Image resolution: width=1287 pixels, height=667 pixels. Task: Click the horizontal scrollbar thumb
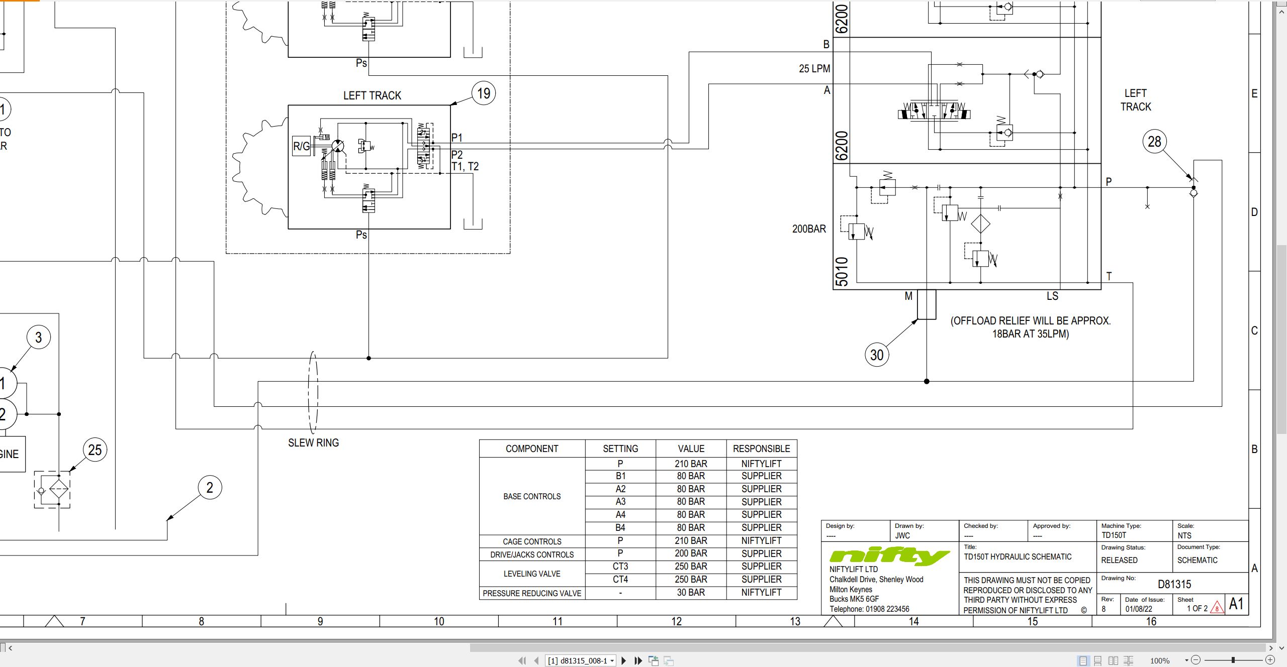(x=868, y=648)
